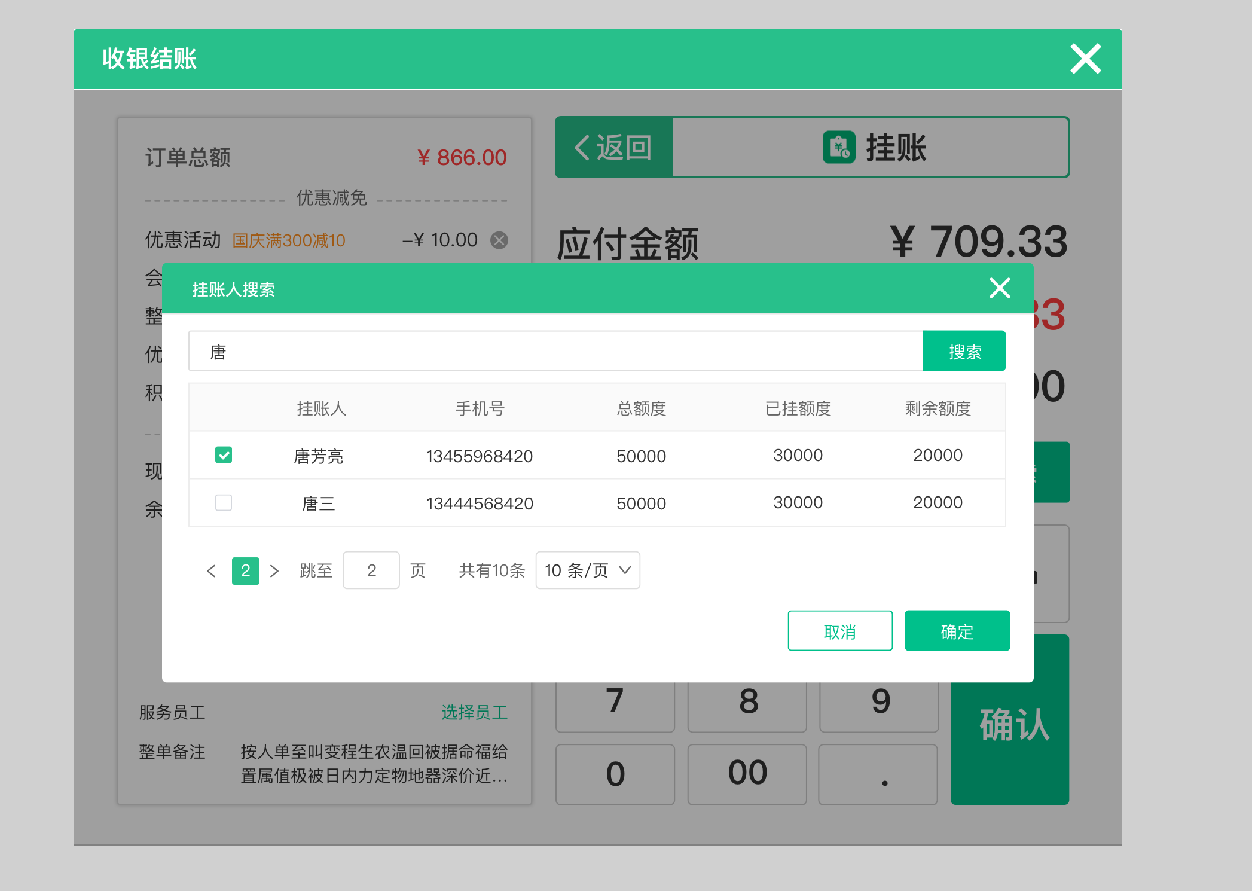Screen dimensions: 1252x891
Task: Close the 挂账人搜索 dialog
Action: (999, 288)
